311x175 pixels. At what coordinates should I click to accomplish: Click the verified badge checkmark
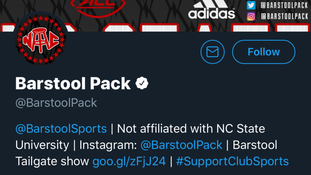click(141, 84)
